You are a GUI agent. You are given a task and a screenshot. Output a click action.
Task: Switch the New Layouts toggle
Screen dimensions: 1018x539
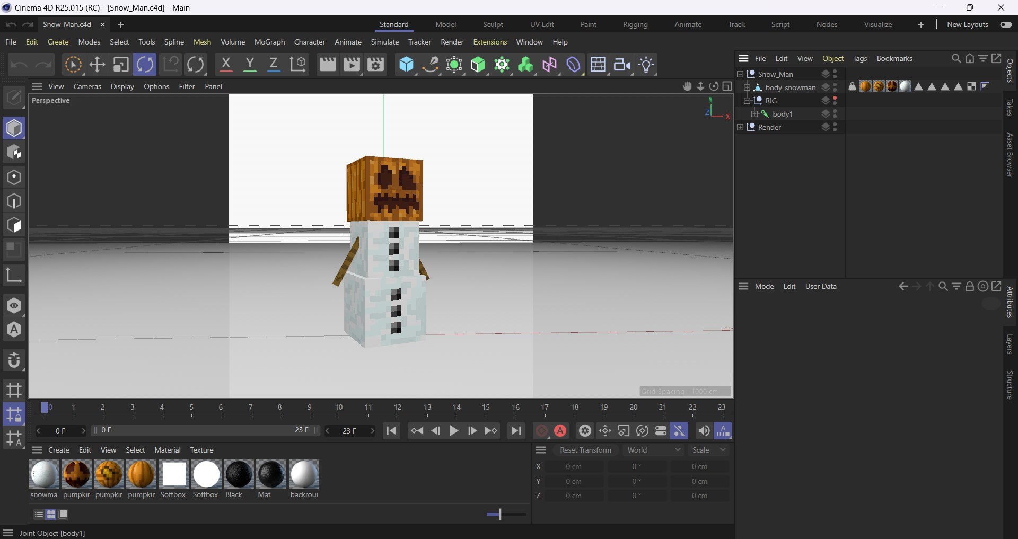(x=1006, y=24)
